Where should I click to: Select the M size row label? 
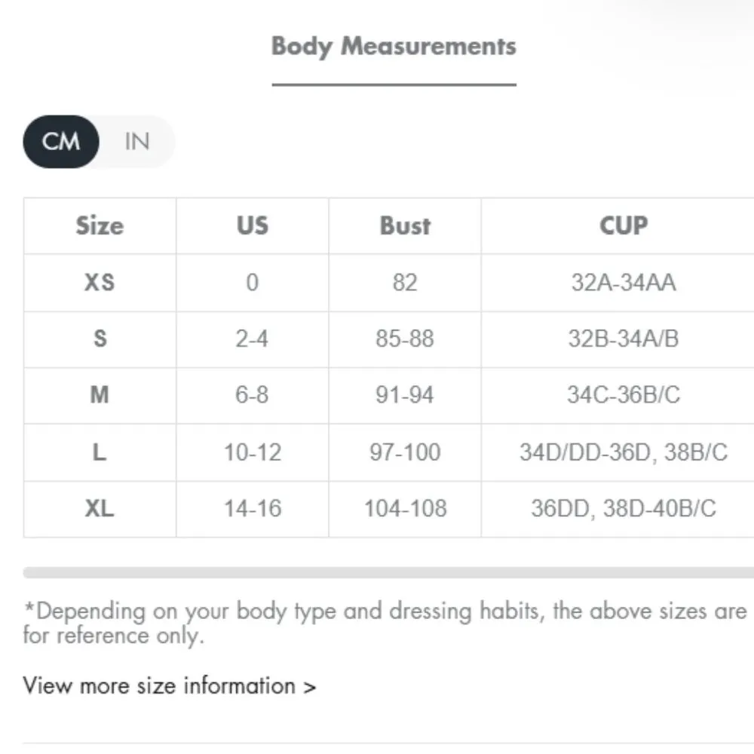[100, 395]
